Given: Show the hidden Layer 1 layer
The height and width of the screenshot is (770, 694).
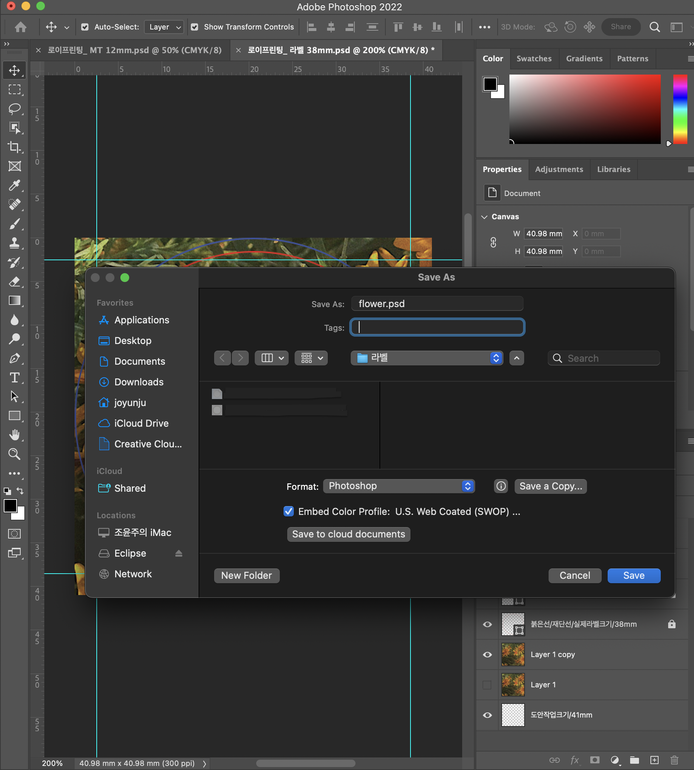Looking at the screenshot, I should 487,685.
